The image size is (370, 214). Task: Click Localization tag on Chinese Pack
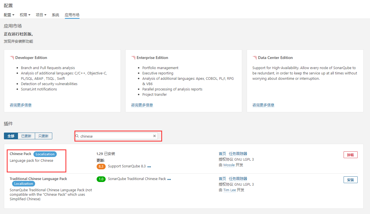[x=45, y=154]
